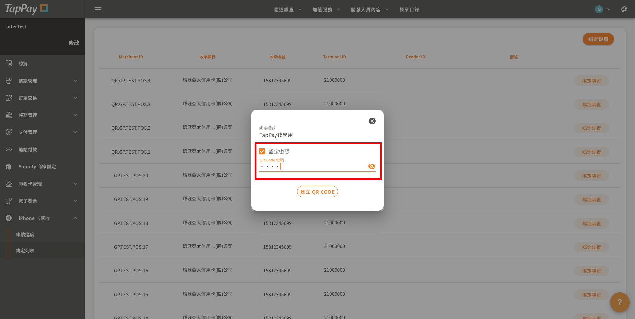Click the 聯名卡管理 card icon
The image size is (635, 319).
click(9, 184)
